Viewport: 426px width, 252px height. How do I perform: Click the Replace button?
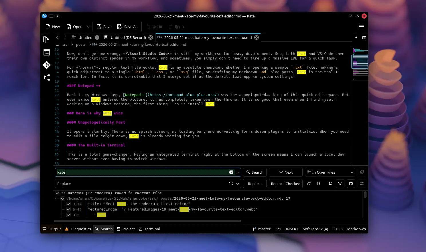pyautogui.click(x=255, y=184)
